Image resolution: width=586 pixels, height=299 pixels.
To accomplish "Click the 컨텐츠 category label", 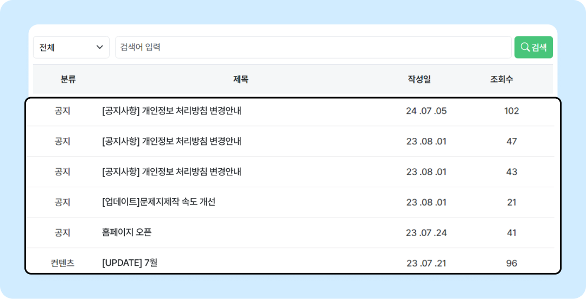I will click(62, 263).
